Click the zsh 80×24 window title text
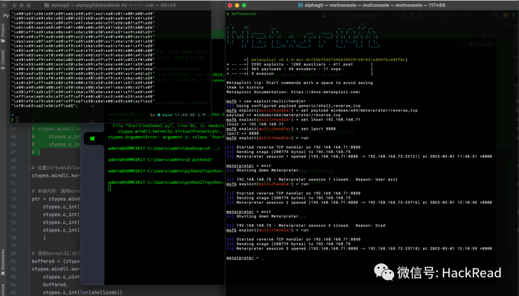519x296 pixels. pyautogui.click(x=113, y=5)
